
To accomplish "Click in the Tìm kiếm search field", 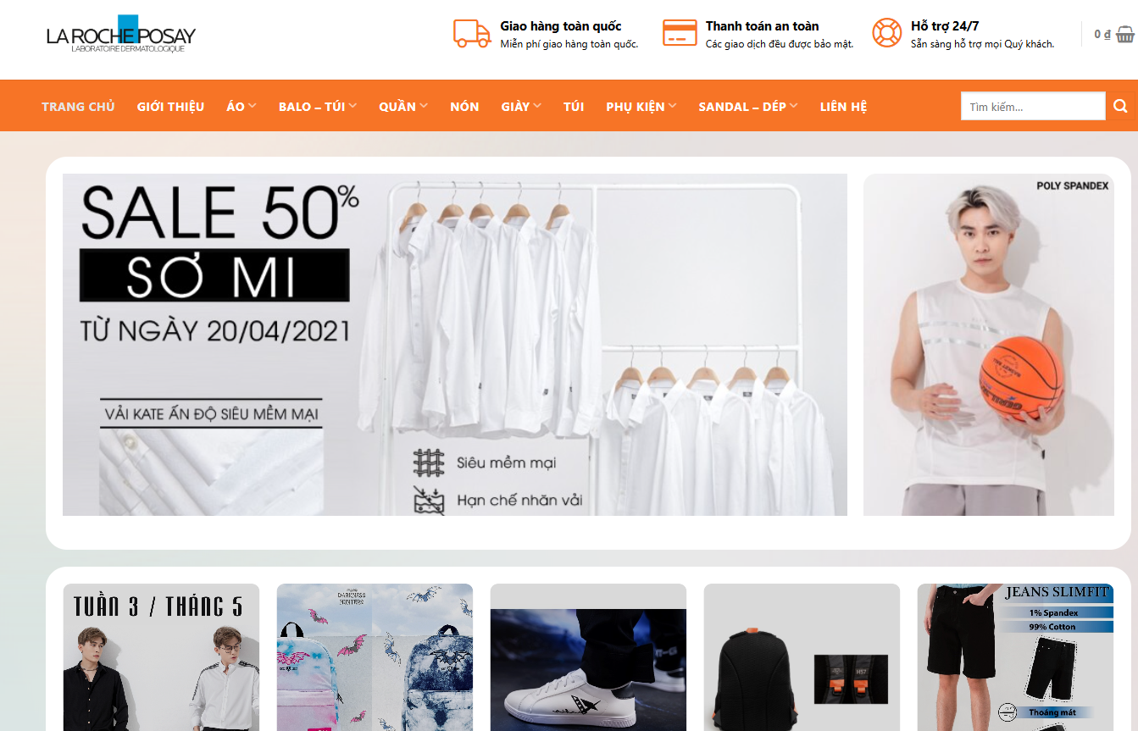I will (x=1032, y=107).
